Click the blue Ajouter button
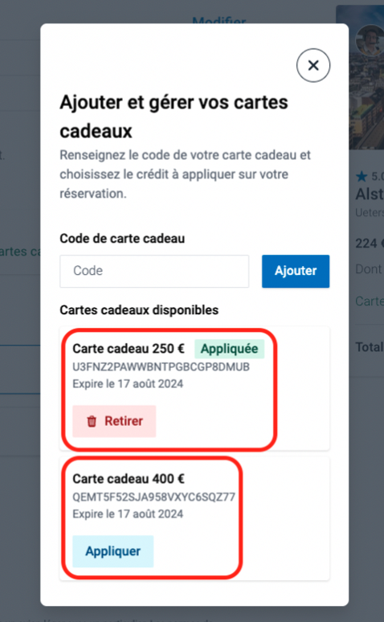This screenshot has height=622, width=384. coord(296,272)
